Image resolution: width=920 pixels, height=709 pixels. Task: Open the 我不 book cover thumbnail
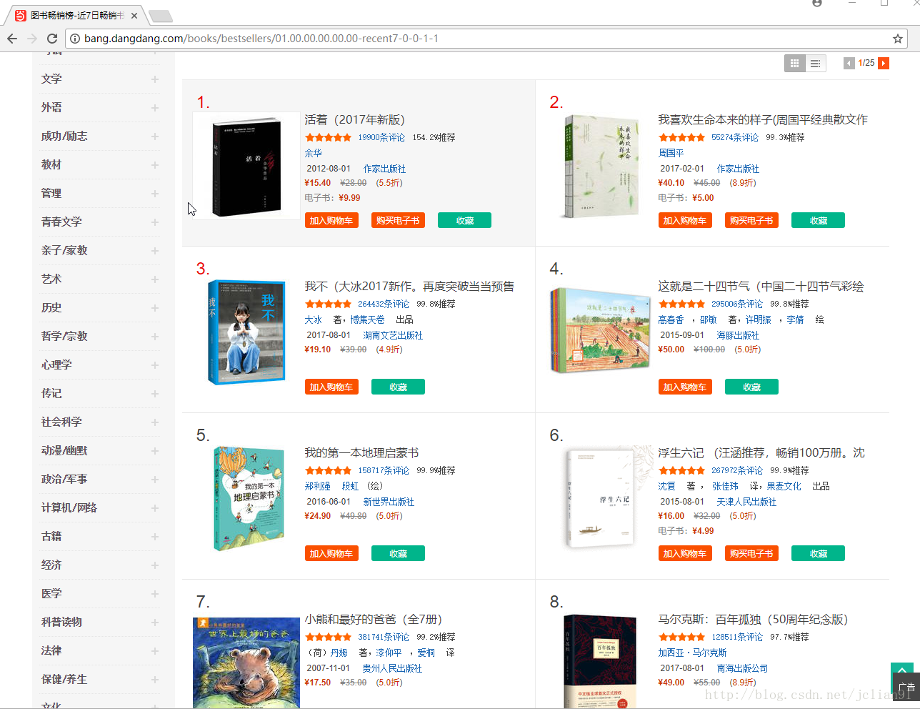(246, 332)
